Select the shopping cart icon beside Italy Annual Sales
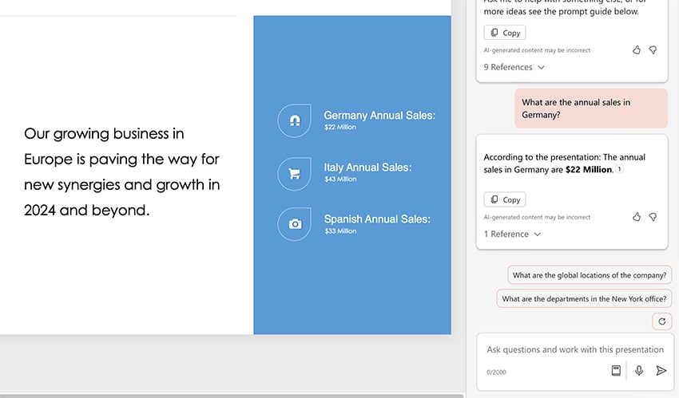679x398 pixels. 294,173
